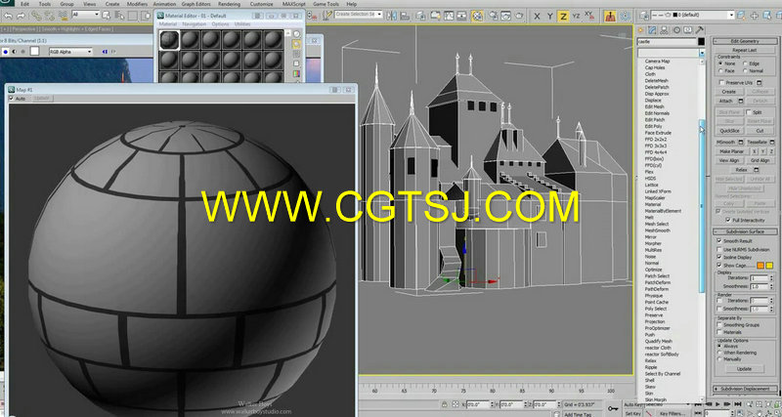The image size is (782, 417).
Task: Click the XY snaps axis constraint icon
Action: coord(589,16)
